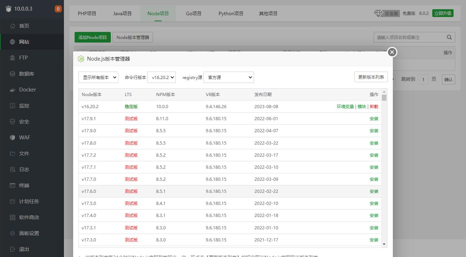Screen dimensions: 466x257
Task: Click the search magnifier icon
Action: click(x=449, y=37)
